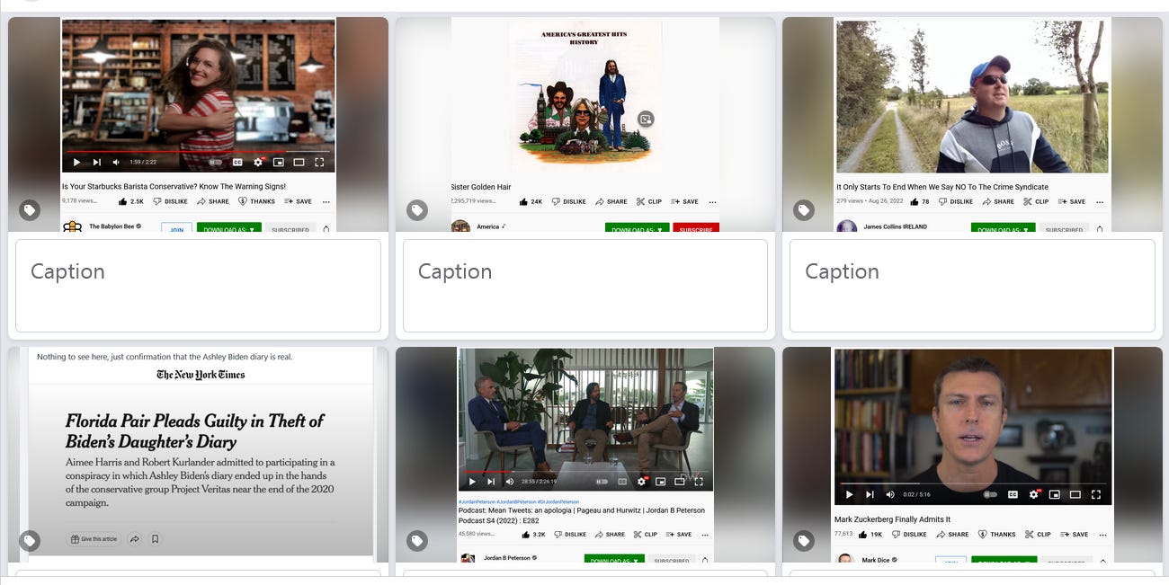Screen dimensions: 1169x585
Task: Click THANKS under the Starbucks Barista video
Action: coord(256,201)
